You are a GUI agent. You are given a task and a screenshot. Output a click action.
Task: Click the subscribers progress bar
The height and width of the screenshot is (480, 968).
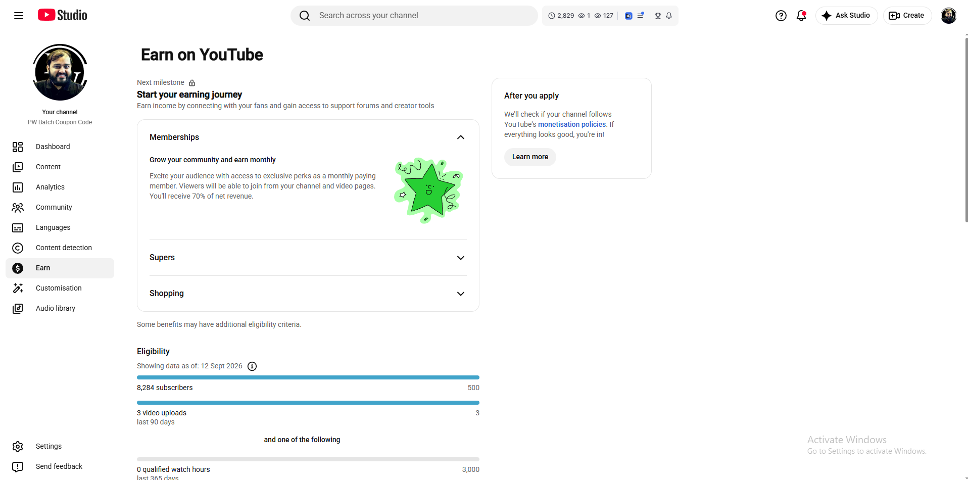[x=308, y=377]
